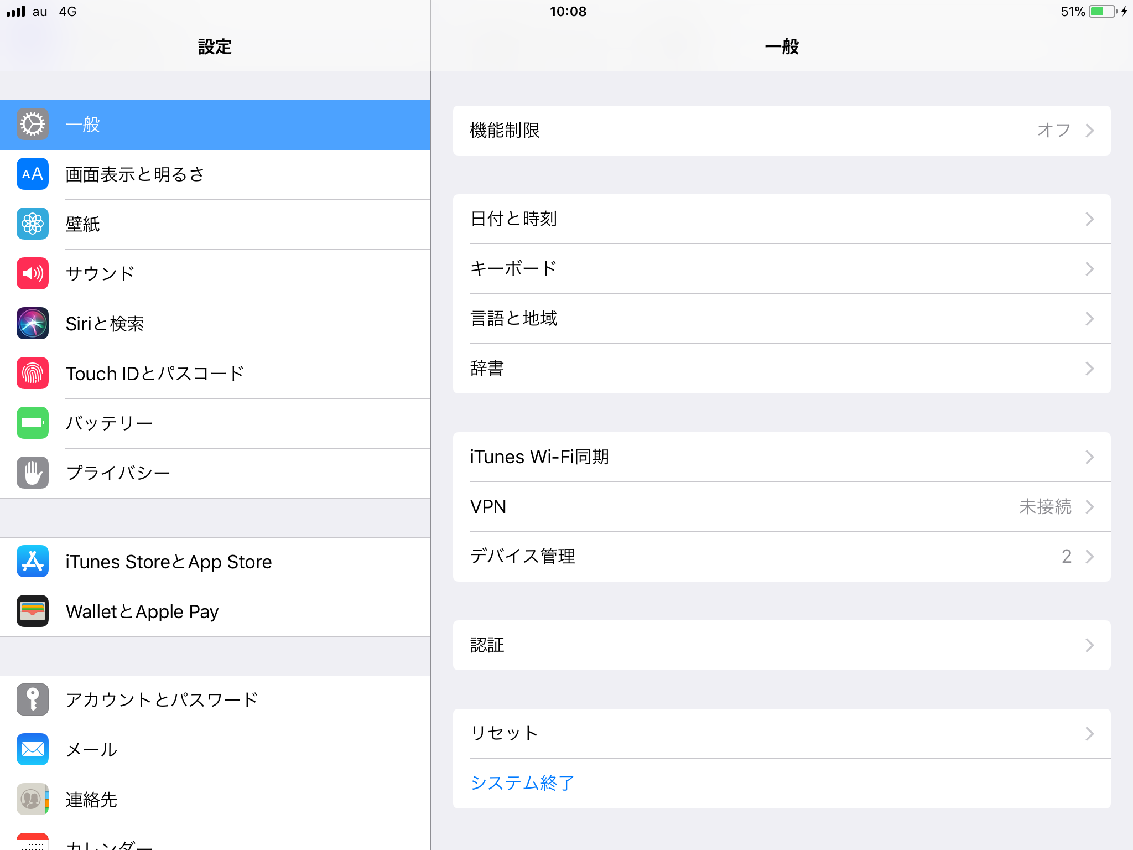
Task: Open リセット options
Action: click(x=782, y=734)
